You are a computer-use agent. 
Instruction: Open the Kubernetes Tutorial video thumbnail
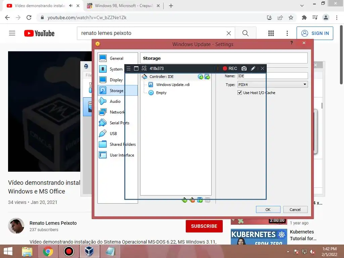[x=259, y=237]
